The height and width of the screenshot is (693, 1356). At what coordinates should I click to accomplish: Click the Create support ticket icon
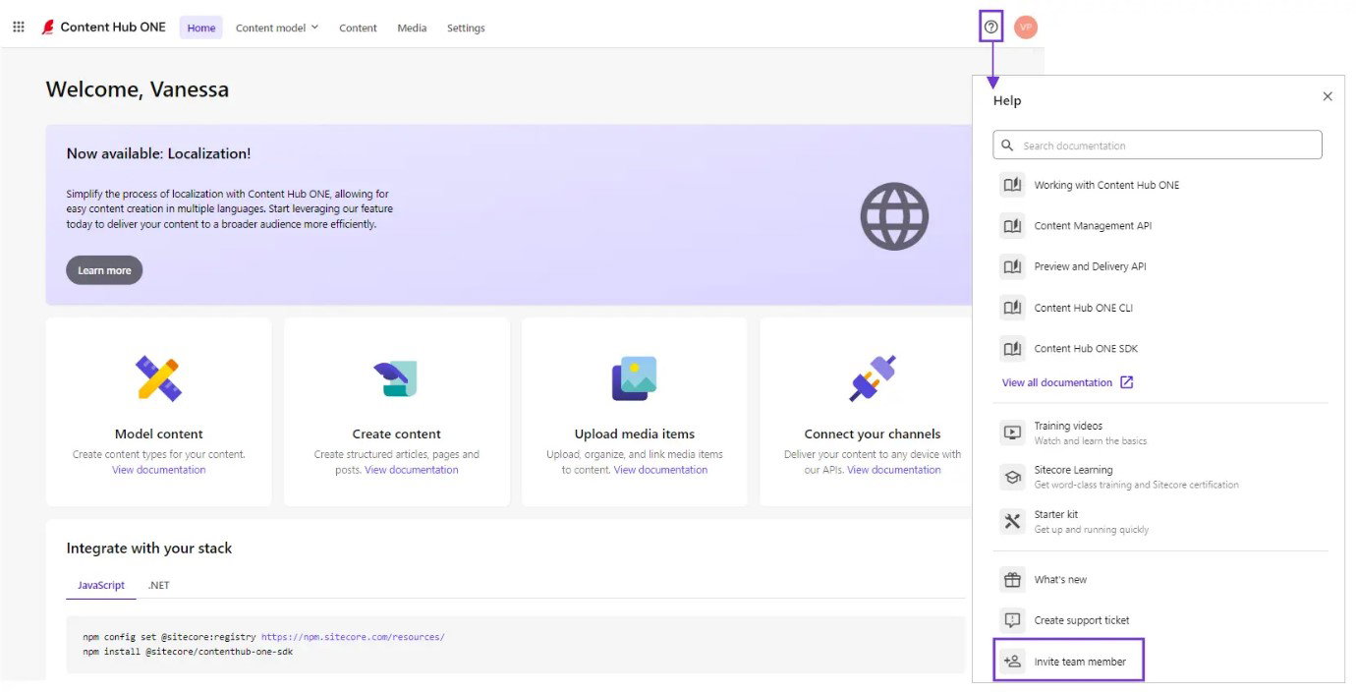pyautogui.click(x=1012, y=620)
